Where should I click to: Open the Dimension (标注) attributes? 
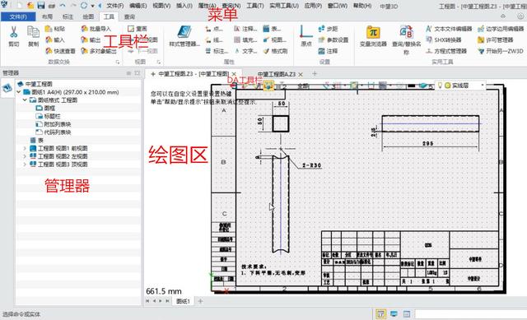tap(217, 51)
